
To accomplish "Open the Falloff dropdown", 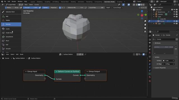I will (x=109, y=7).
